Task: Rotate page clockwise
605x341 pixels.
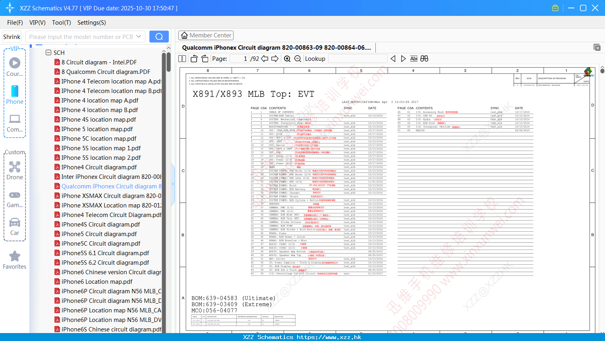Action: click(x=205, y=58)
